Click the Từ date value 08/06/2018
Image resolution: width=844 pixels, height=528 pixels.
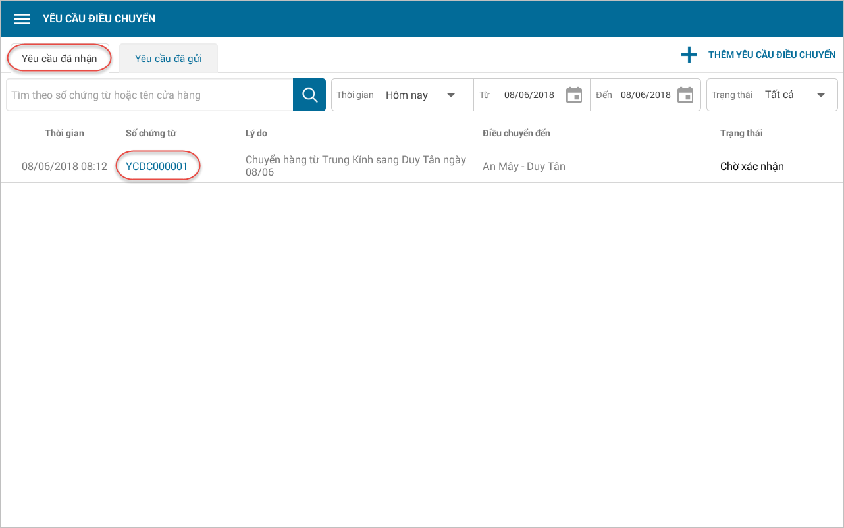click(529, 95)
